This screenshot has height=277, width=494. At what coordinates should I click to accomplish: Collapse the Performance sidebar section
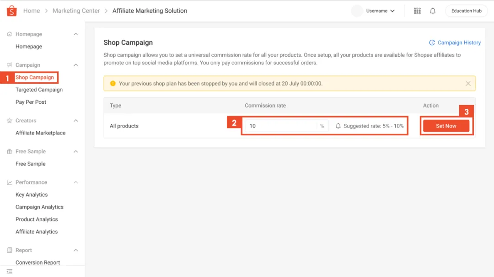tap(75, 182)
